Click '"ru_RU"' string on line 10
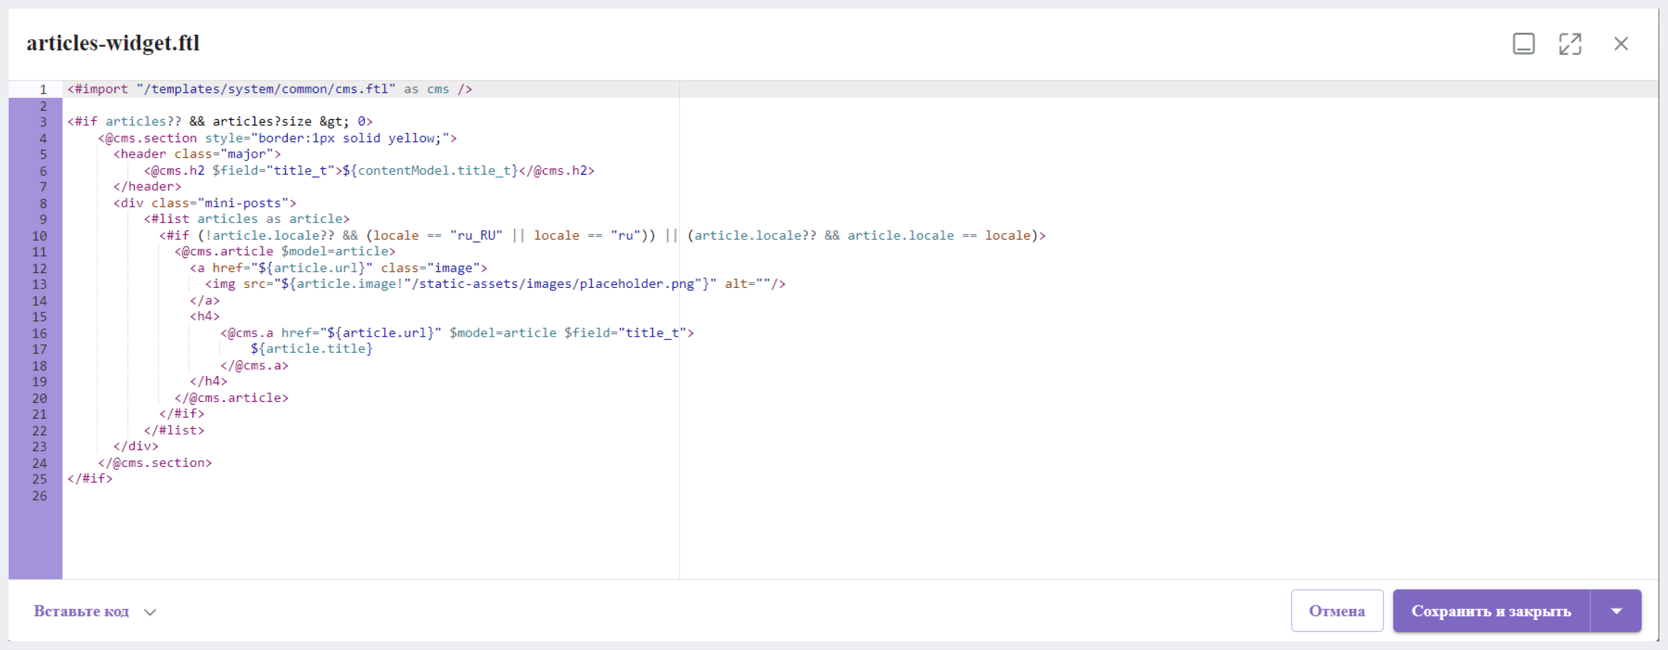Image resolution: width=1668 pixels, height=650 pixels. click(x=476, y=236)
